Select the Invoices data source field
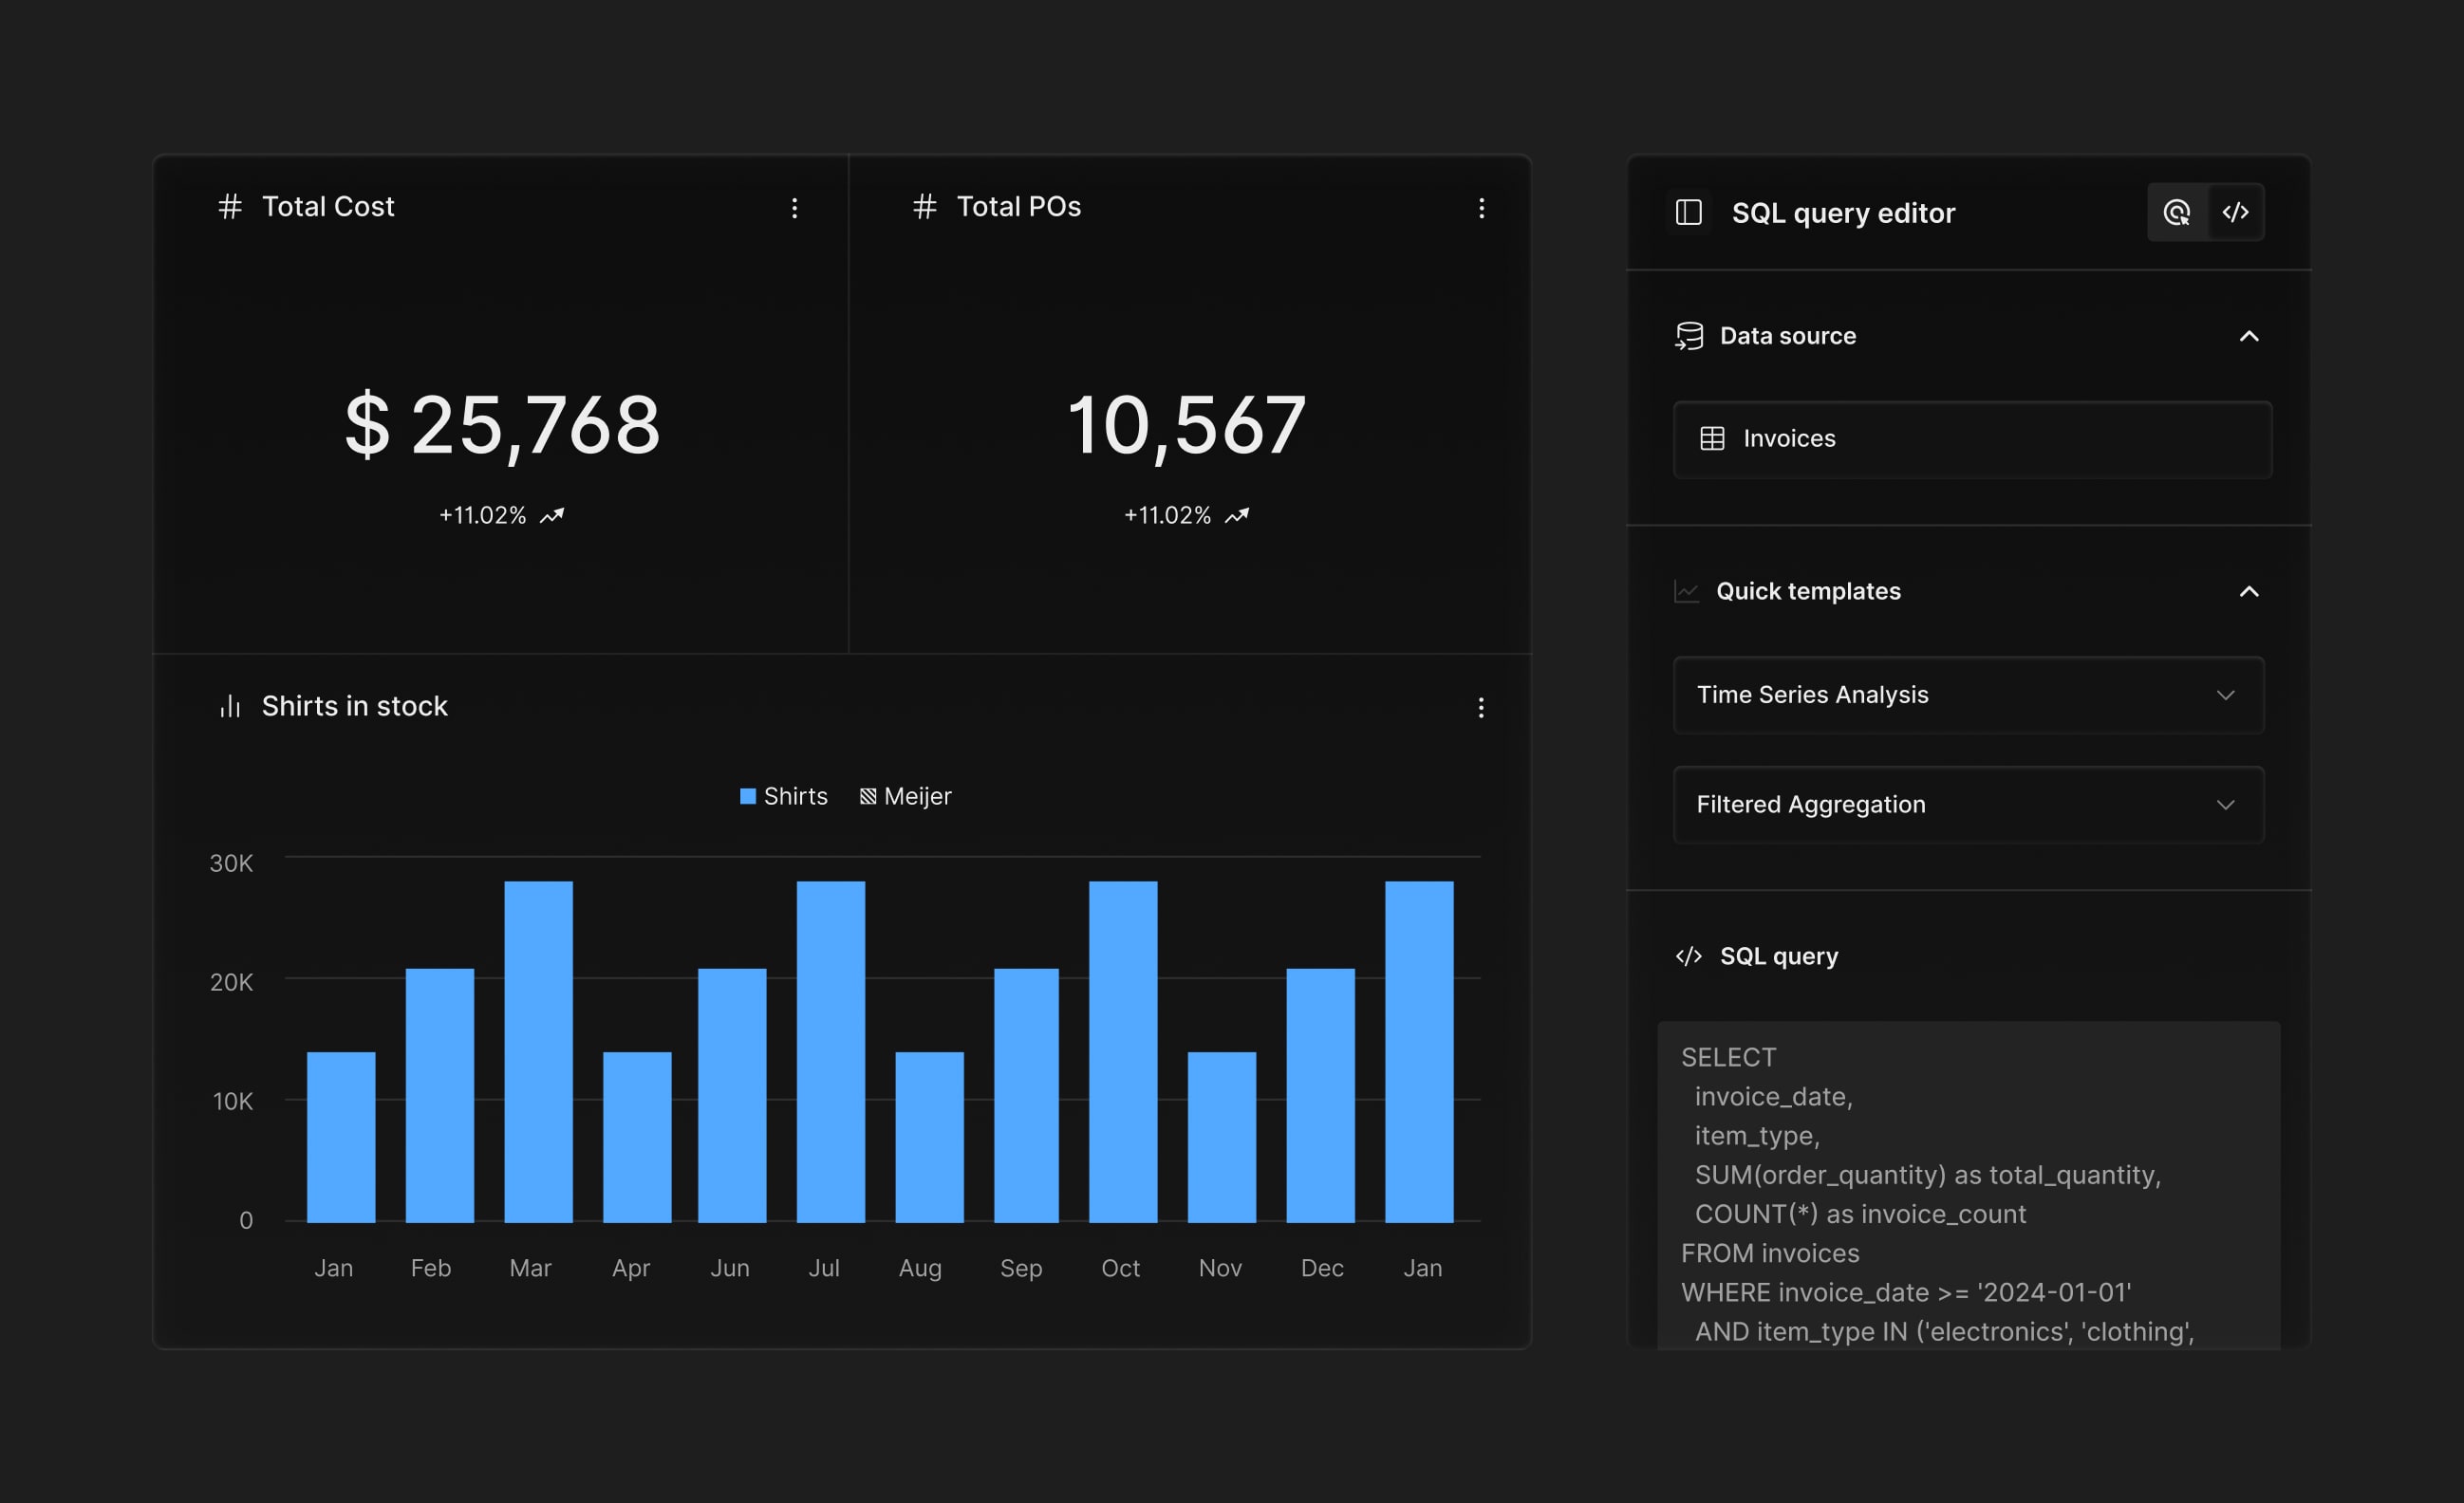Screen dimensions: 2464x1503 (x=1971, y=439)
